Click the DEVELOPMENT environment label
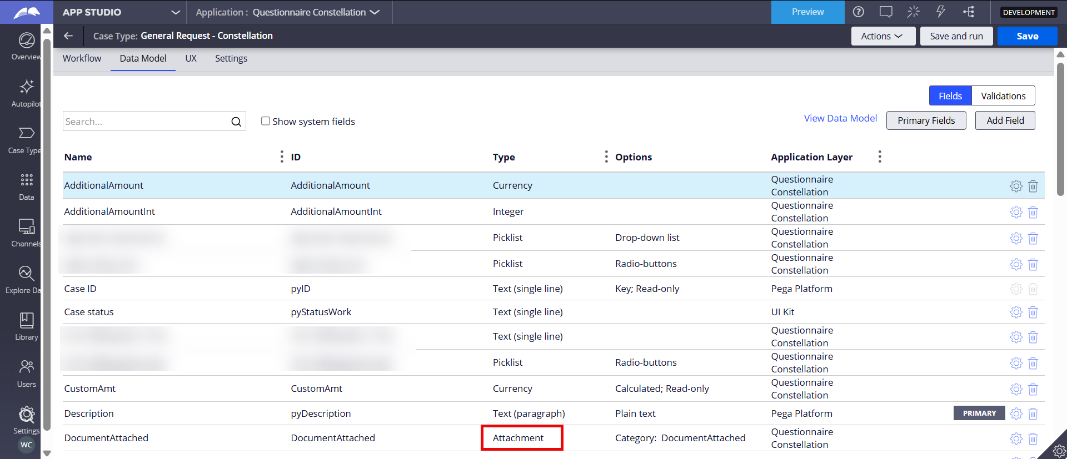This screenshot has width=1067, height=459. 1029,12
